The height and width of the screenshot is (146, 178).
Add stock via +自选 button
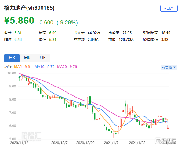point(169,9)
